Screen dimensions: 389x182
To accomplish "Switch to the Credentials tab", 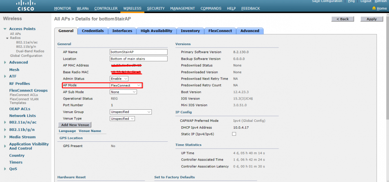I will (x=93, y=31).
